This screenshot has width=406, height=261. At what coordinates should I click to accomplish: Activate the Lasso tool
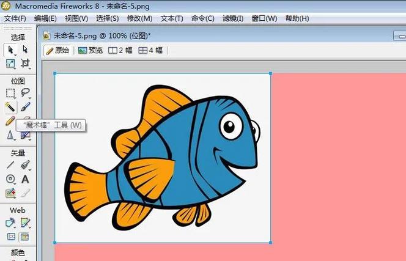point(26,93)
